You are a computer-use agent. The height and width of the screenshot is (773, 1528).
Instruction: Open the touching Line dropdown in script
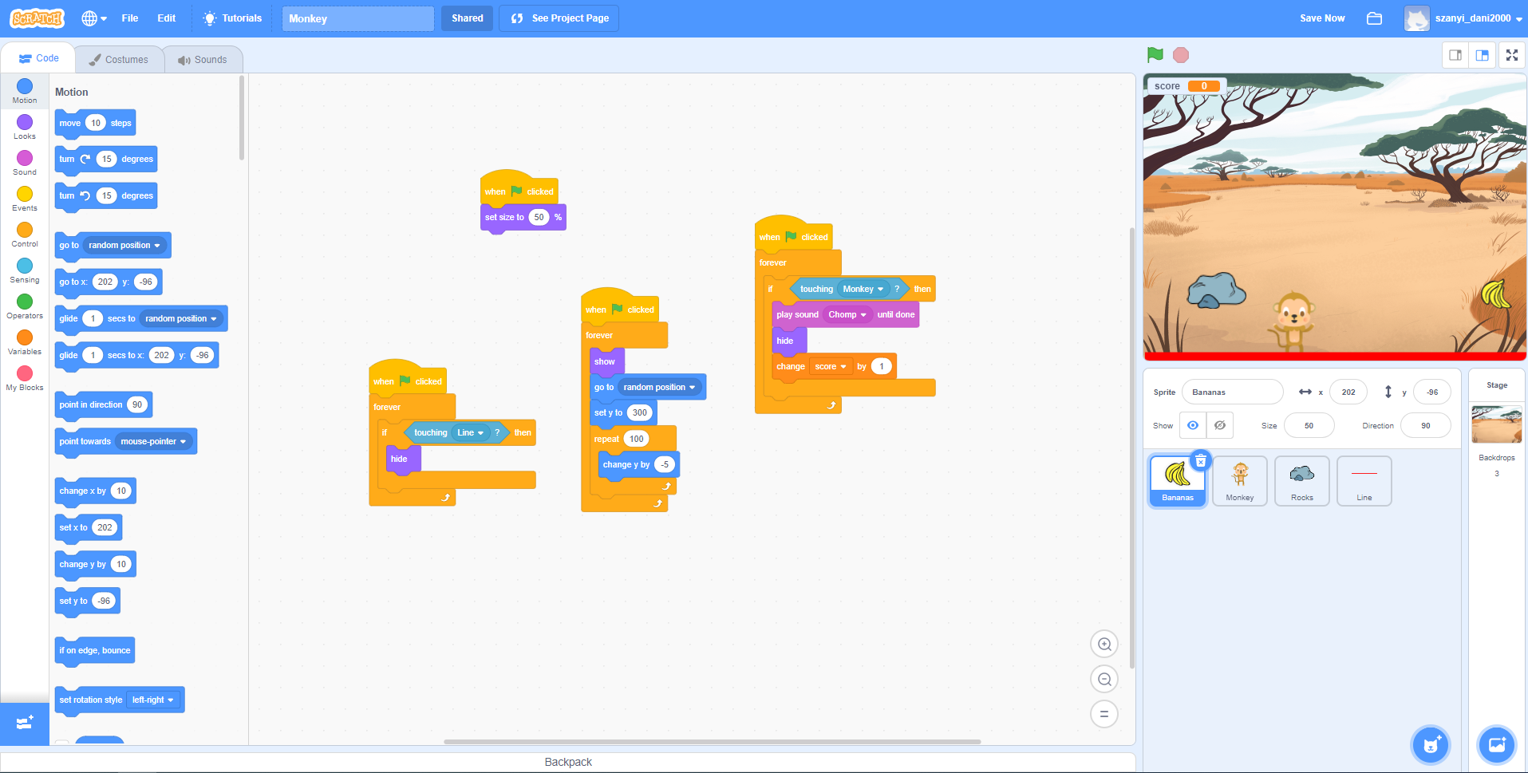[x=470, y=432]
